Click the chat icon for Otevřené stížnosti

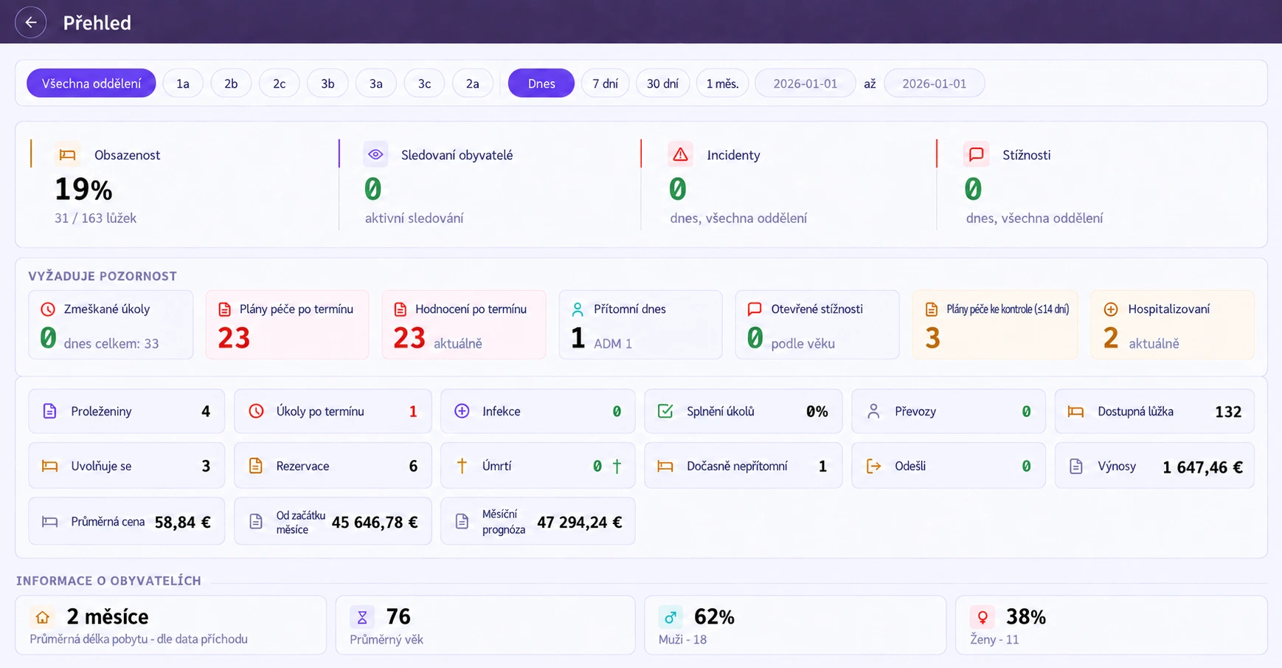tap(755, 309)
